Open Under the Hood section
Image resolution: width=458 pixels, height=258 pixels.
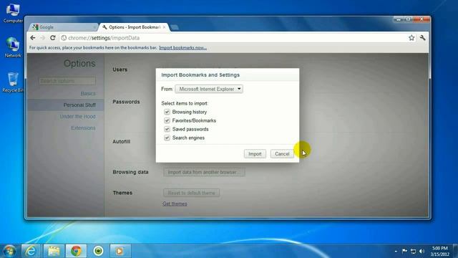click(78, 116)
